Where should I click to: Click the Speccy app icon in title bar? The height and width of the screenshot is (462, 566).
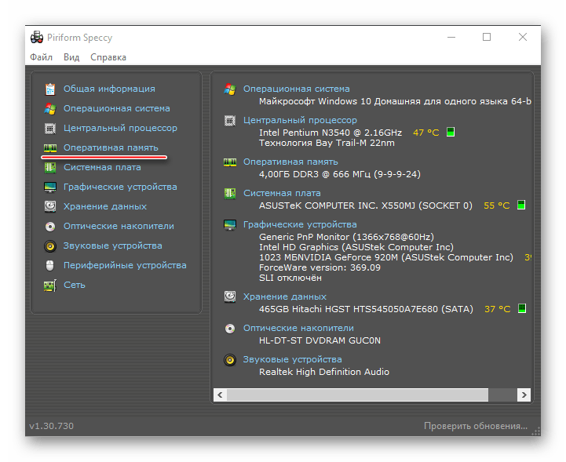tap(37, 37)
